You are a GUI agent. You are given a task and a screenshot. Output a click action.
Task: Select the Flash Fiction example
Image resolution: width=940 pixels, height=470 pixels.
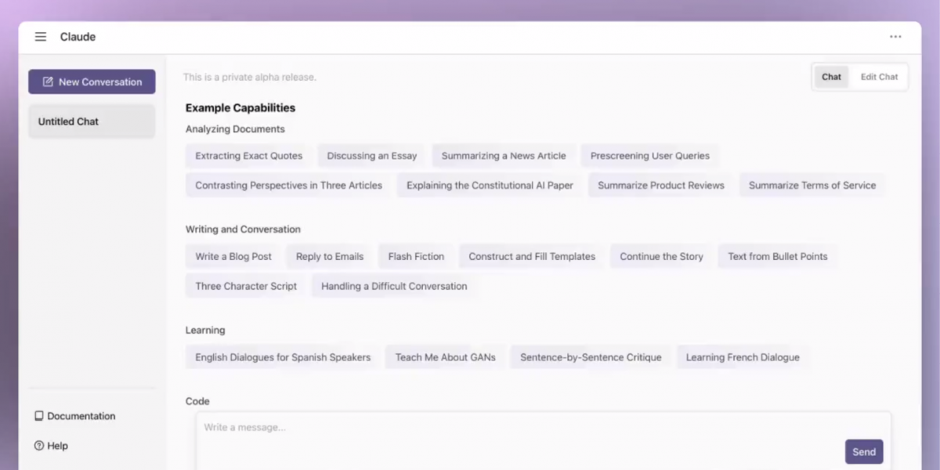click(416, 256)
